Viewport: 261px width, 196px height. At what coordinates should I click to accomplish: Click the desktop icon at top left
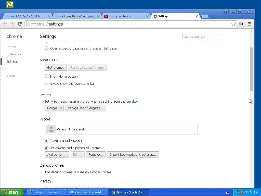(10, 5)
